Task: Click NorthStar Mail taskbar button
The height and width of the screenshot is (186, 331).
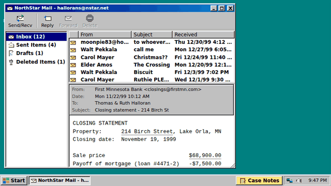Action: coord(60,180)
